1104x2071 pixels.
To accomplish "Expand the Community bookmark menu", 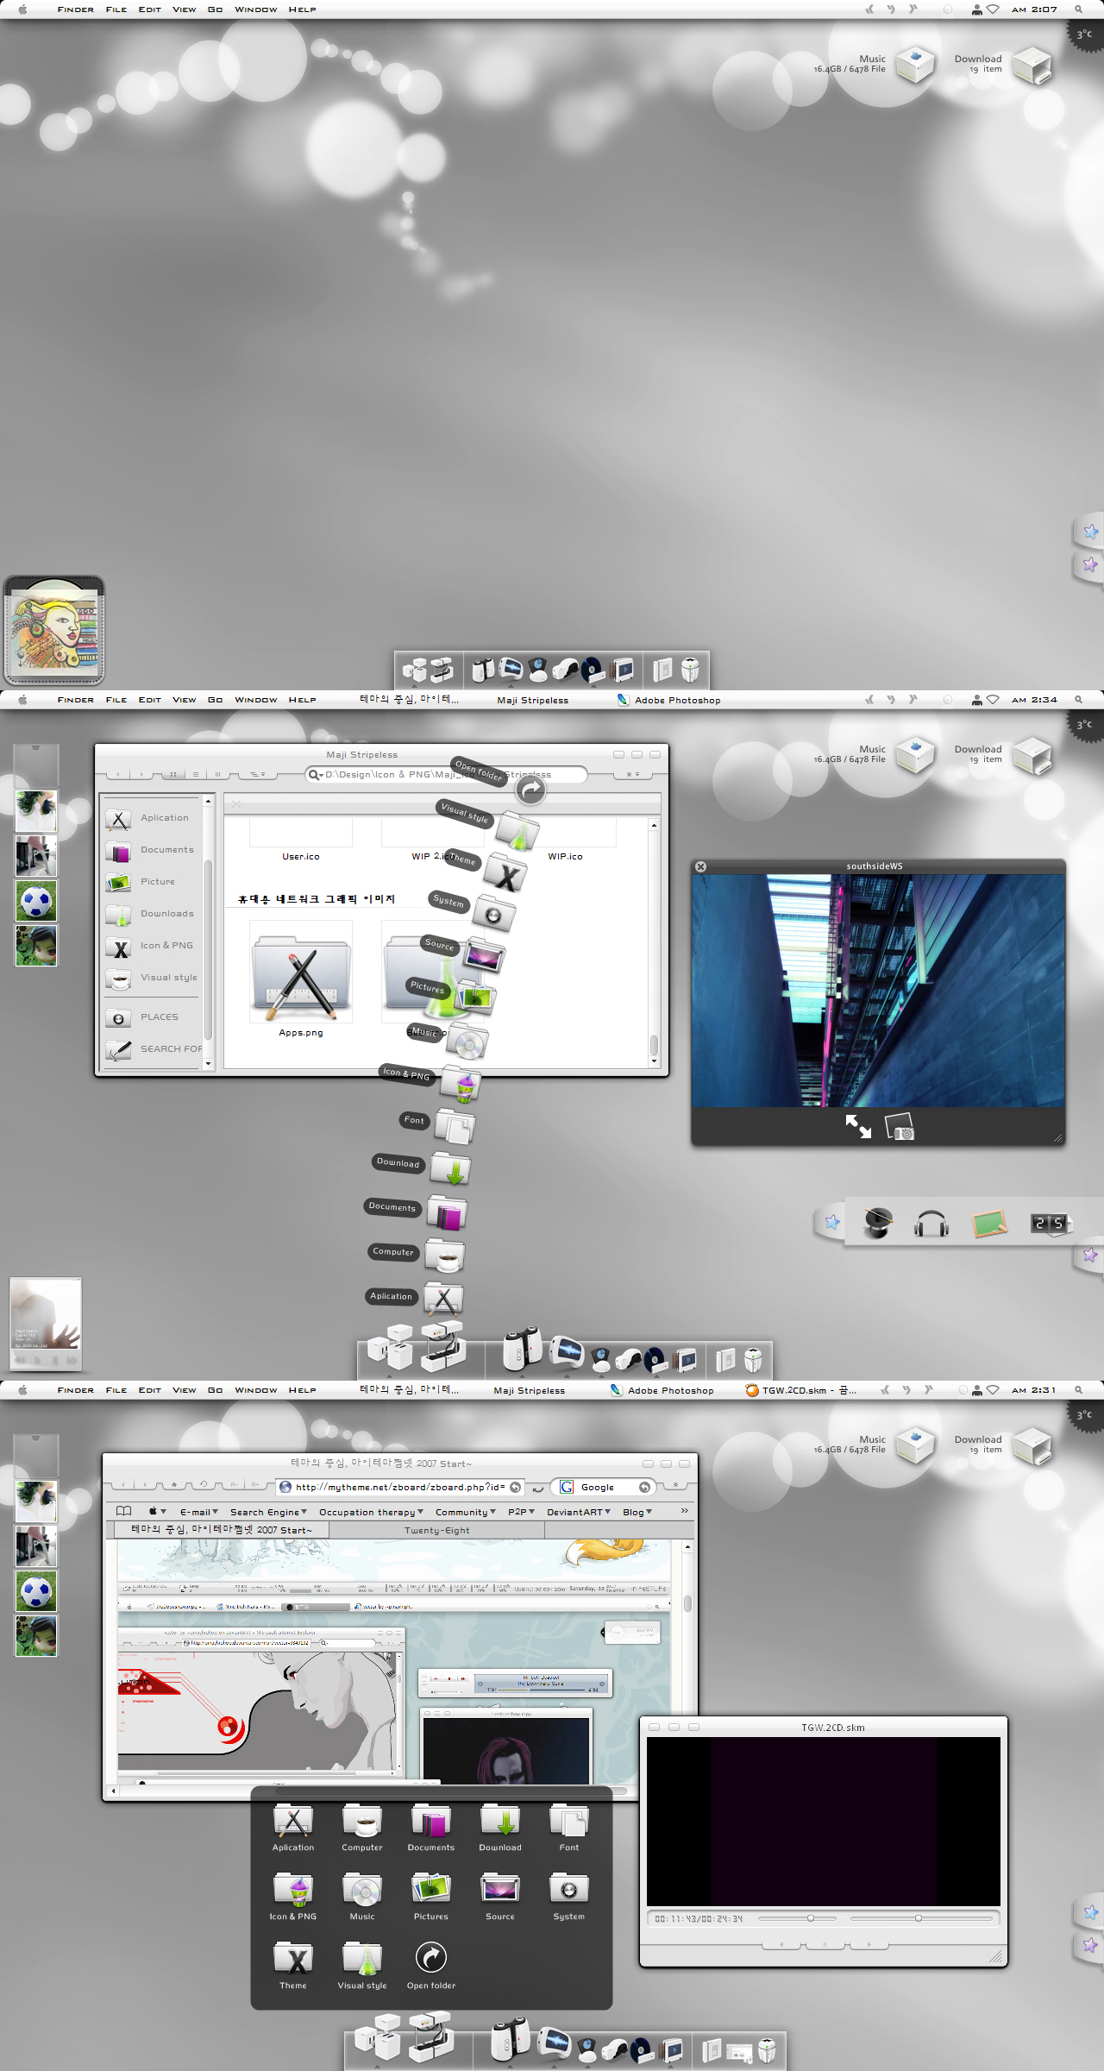I will tap(466, 1512).
